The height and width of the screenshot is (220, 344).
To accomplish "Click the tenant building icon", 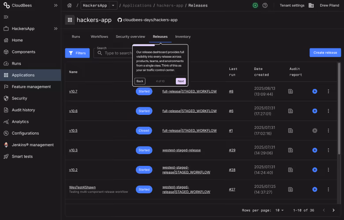I will click(311, 5).
